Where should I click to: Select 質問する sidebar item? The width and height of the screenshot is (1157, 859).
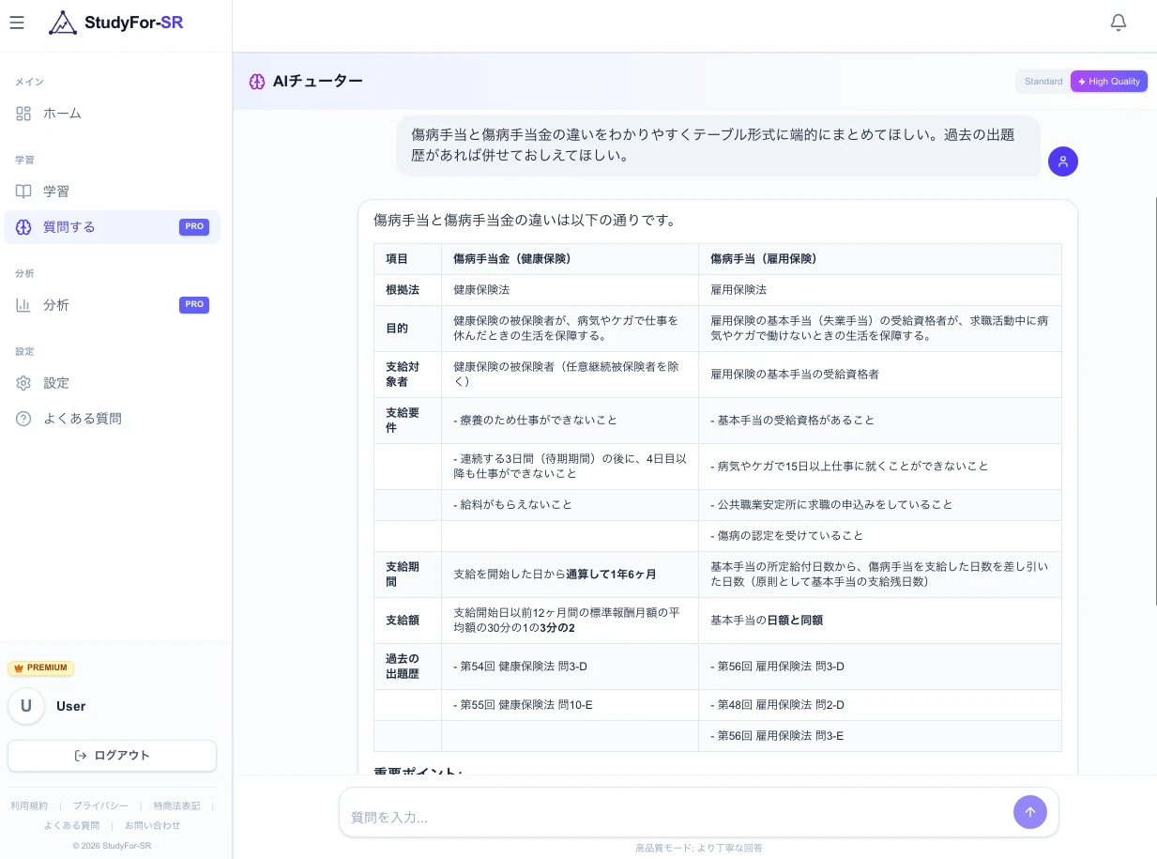[113, 227]
